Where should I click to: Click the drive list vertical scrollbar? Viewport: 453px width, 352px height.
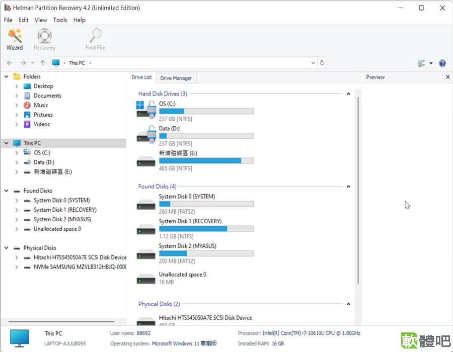[x=358, y=191]
